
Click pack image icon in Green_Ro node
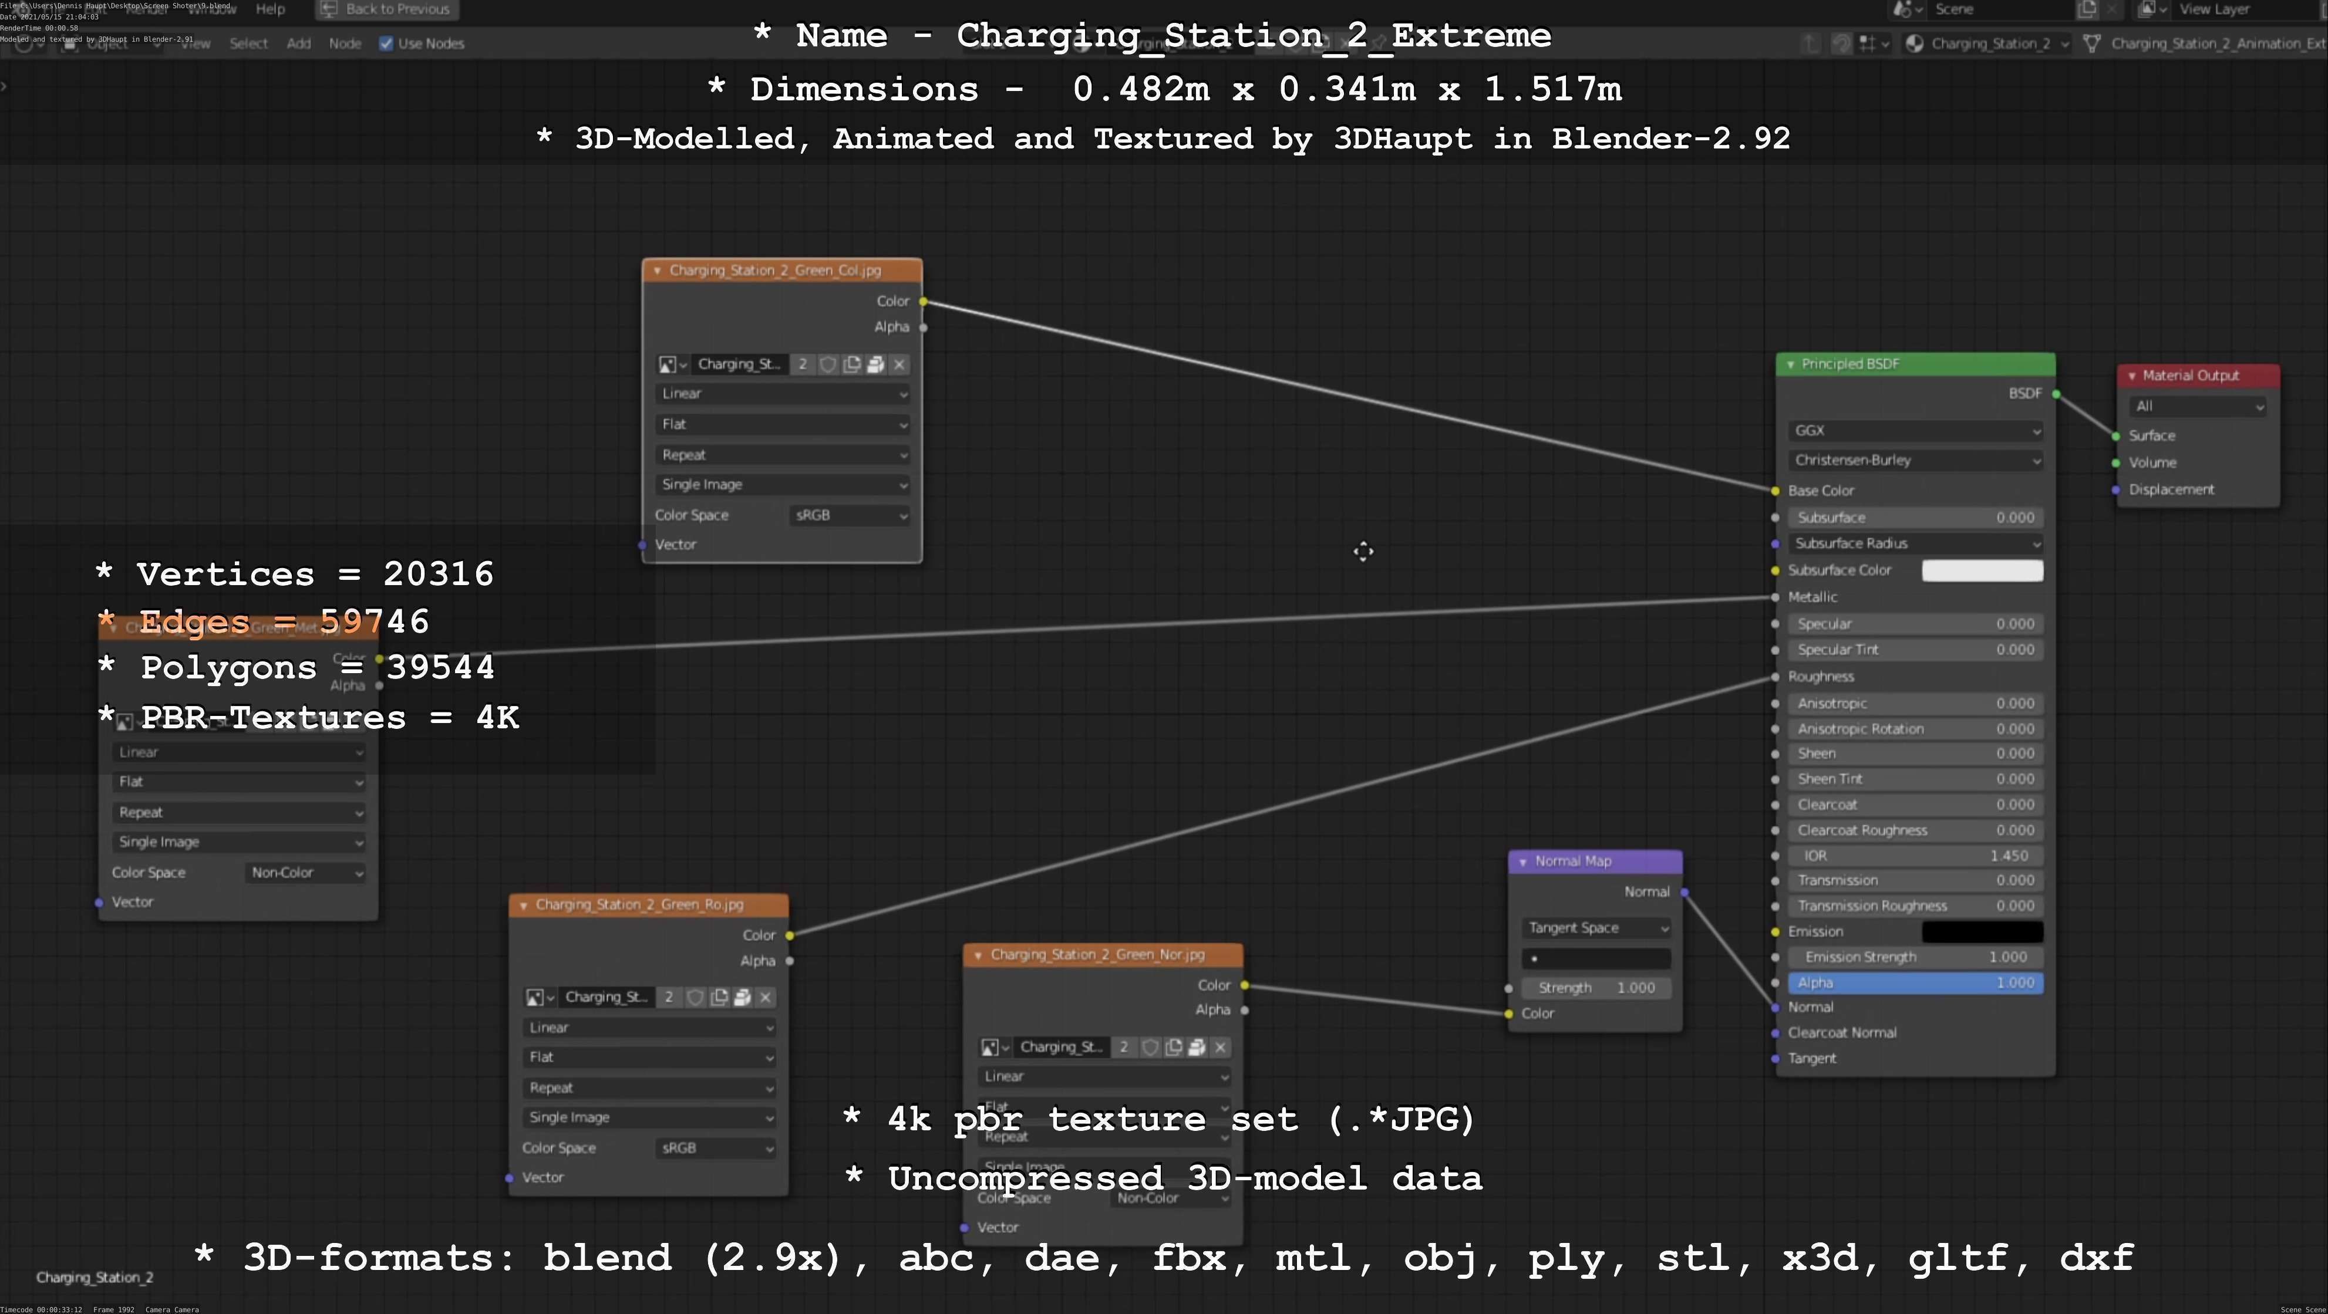(x=743, y=998)
